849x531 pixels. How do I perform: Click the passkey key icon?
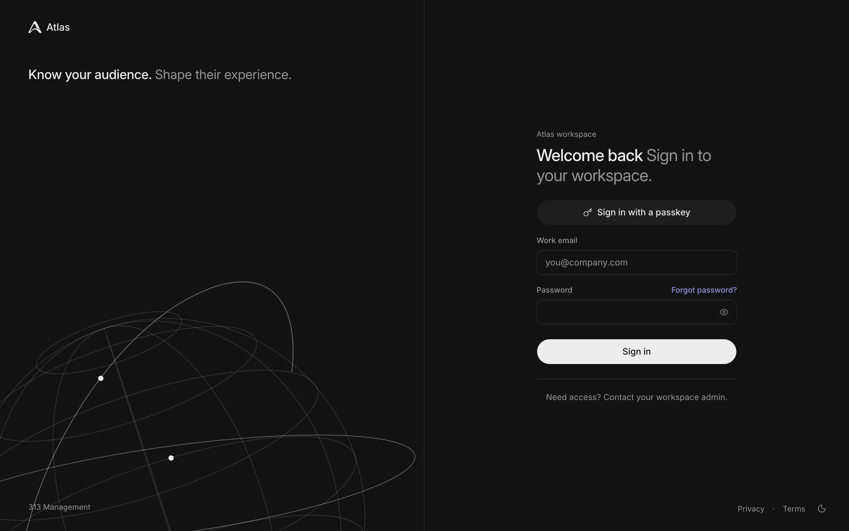coord(588,212)
